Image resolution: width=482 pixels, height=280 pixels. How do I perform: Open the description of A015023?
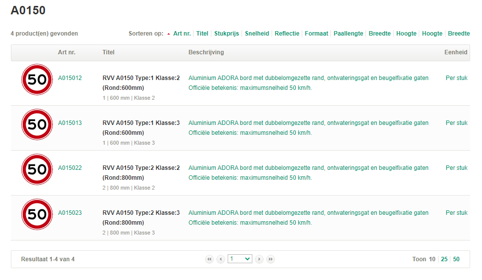tap(308, 217)
